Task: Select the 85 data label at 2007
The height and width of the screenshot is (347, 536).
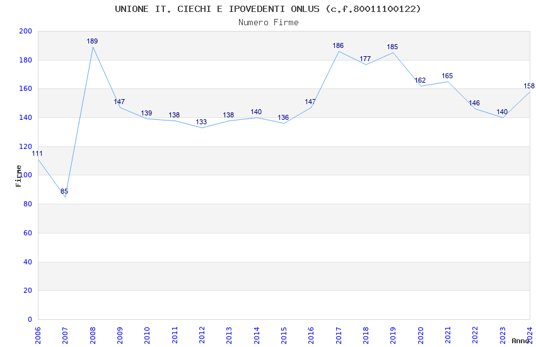Action: click(x=64, y=191)
